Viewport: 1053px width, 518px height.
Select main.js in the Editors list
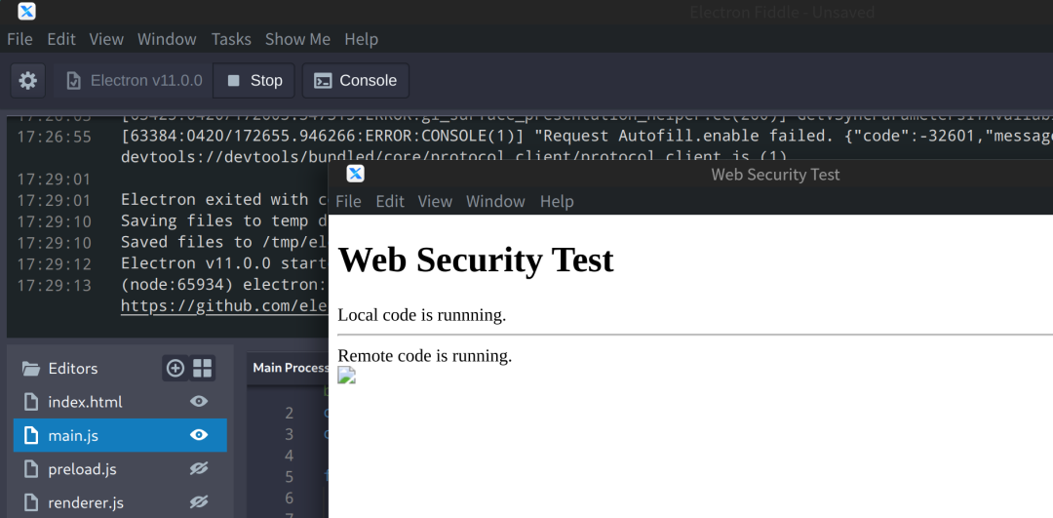click(x=120, y=435)
